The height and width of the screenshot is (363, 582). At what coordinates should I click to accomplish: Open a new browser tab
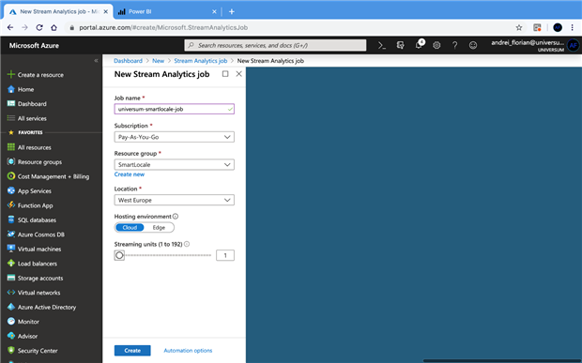click(x=232, y=11)
